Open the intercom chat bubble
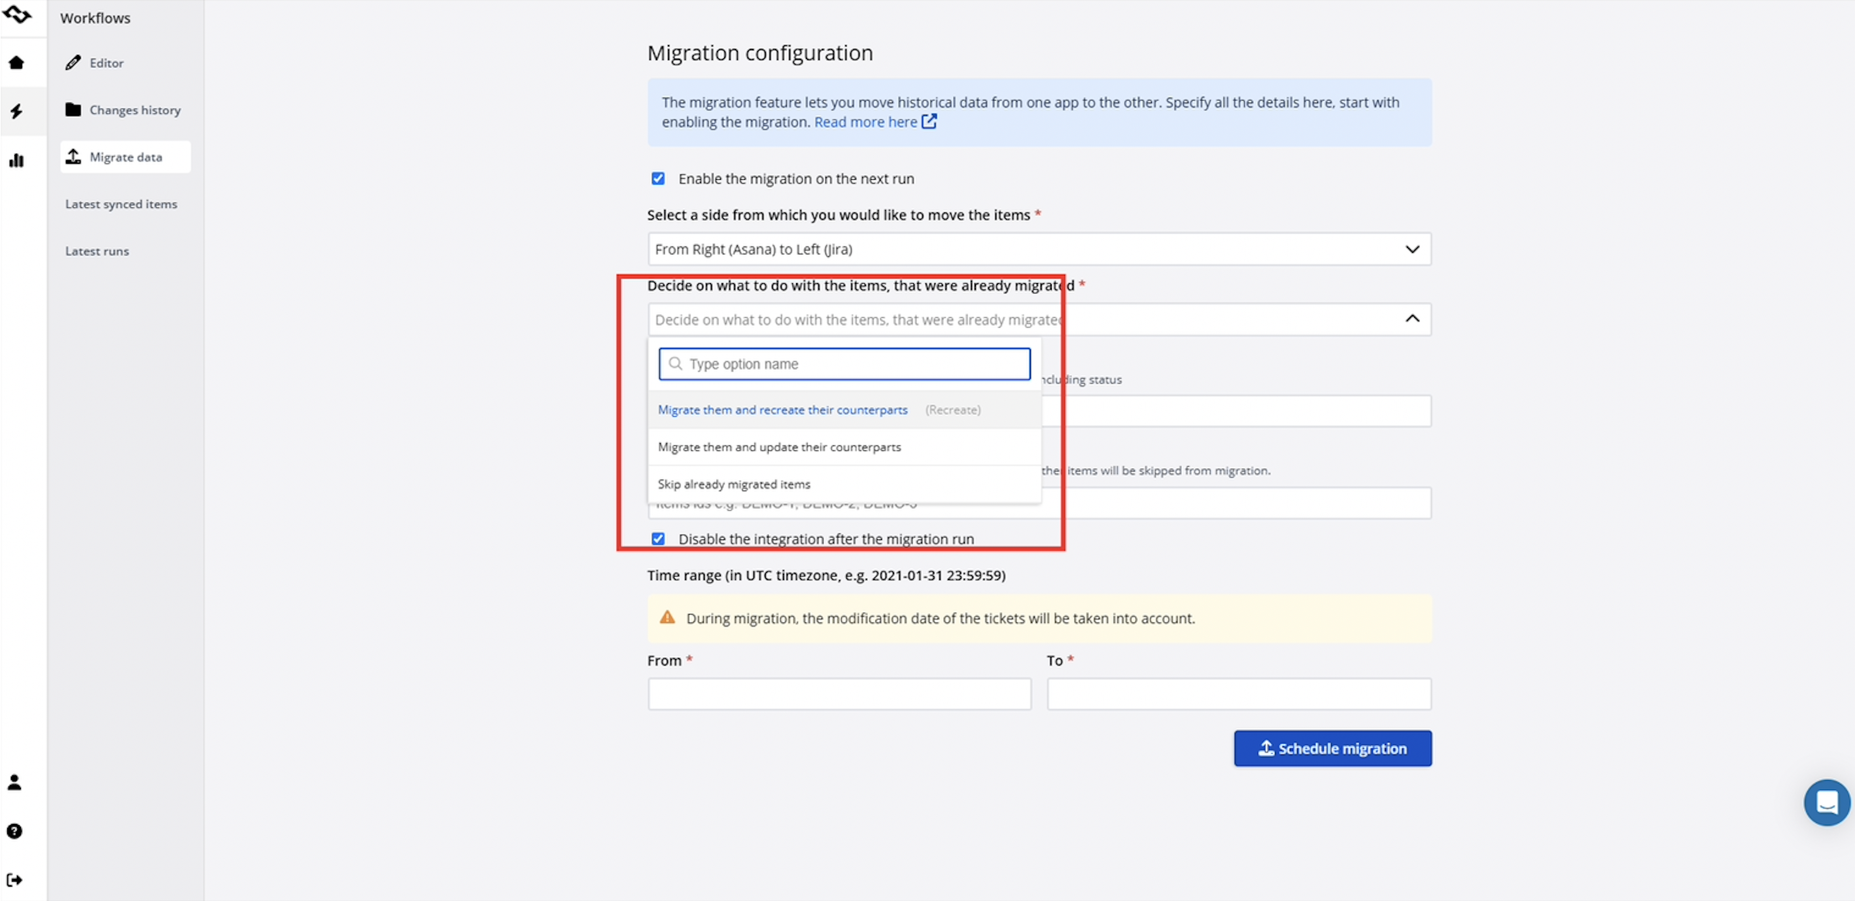Viewport: 1855px width, 901px height. tap(1827, 802)
